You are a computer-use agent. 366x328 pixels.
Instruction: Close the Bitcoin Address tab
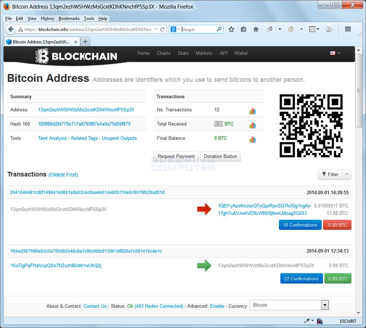click(76, 42)
